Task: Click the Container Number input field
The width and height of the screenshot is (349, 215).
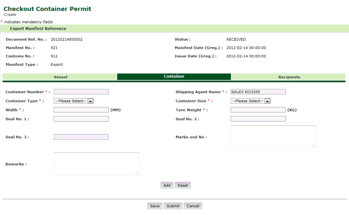Action: [x=81, y=92]
